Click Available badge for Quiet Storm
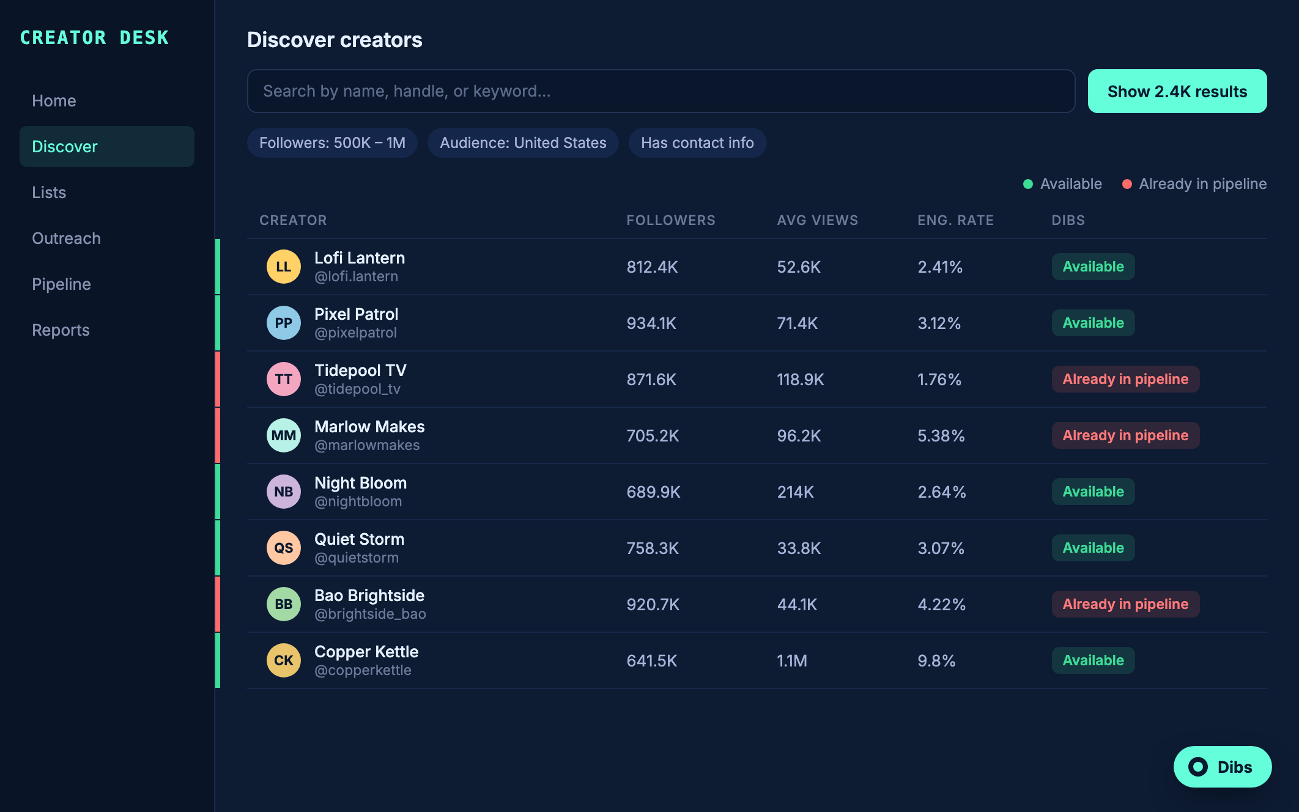Image resolution: width=1299 pixels, height=812 pixels. pyautogui.click(x=1093, y=548)
